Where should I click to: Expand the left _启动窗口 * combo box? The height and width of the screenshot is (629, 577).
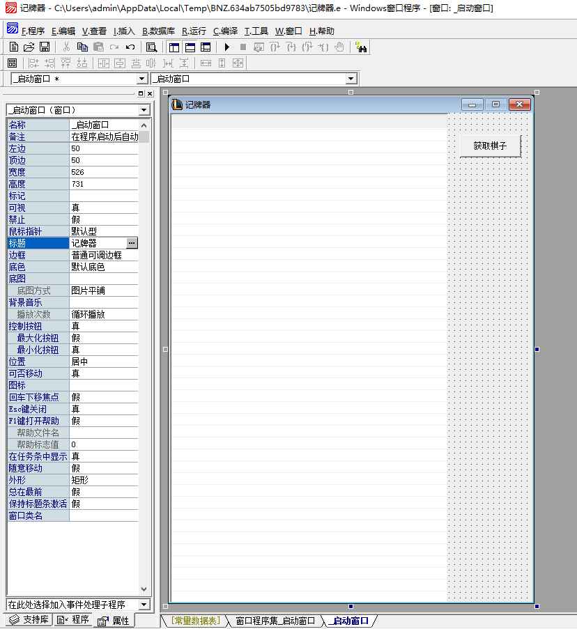point(141,79)
